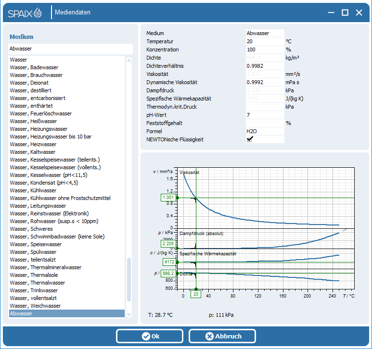Image resolution: width=372 pixels, height=349 pixels.
Task: Click the Medium search field containing Abwasser
Action: (70, 49)
